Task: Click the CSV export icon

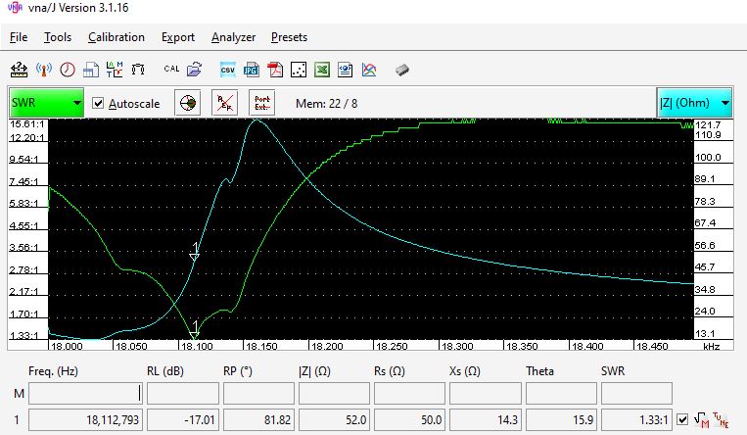Action: [x=227, y=70]
